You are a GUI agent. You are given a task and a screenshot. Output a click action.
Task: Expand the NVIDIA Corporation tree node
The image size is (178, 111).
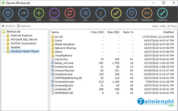(4, 44)
